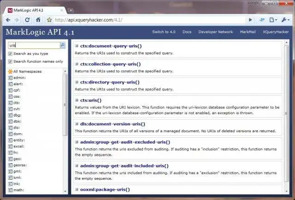Click the browser Back arrow button

click(x=8, y=20)
